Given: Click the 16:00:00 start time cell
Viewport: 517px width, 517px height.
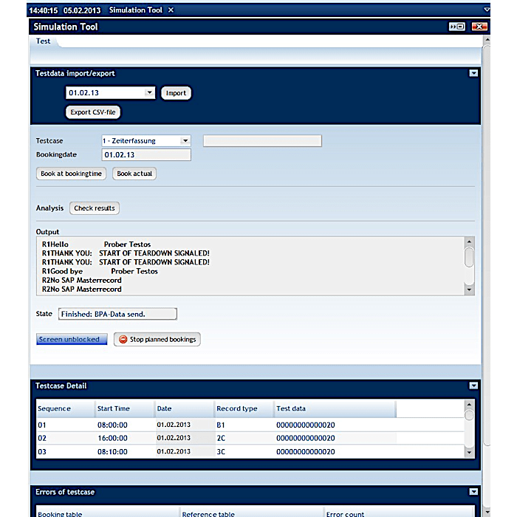Looking at the screenshot, I should tap(112, 438).
